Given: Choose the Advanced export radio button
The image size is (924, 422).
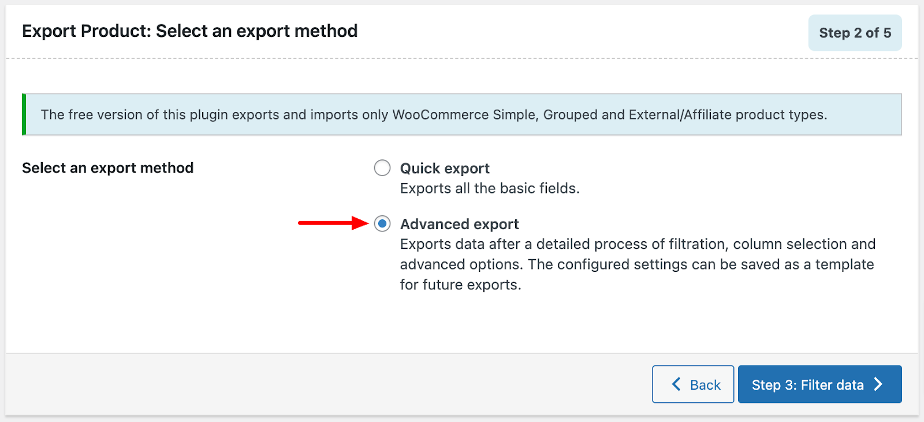Looking at the screenshot, I should tap(382, 223).
